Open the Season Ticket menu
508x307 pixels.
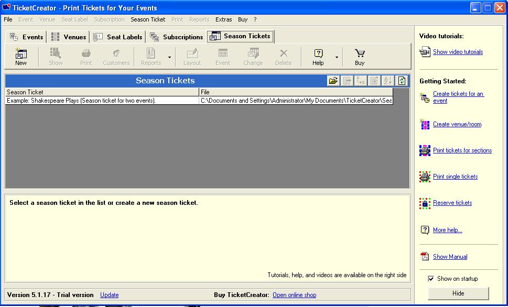(148, 19)
